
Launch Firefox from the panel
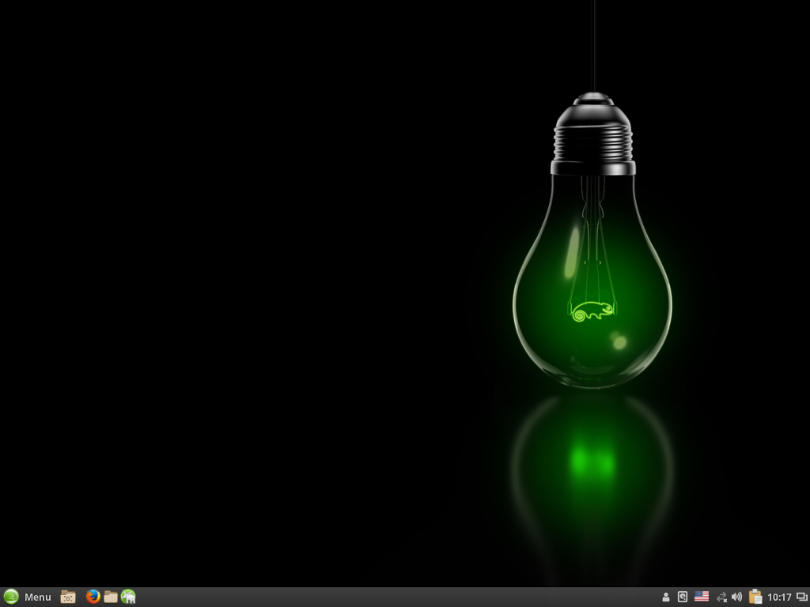click(x=93, y=597)
